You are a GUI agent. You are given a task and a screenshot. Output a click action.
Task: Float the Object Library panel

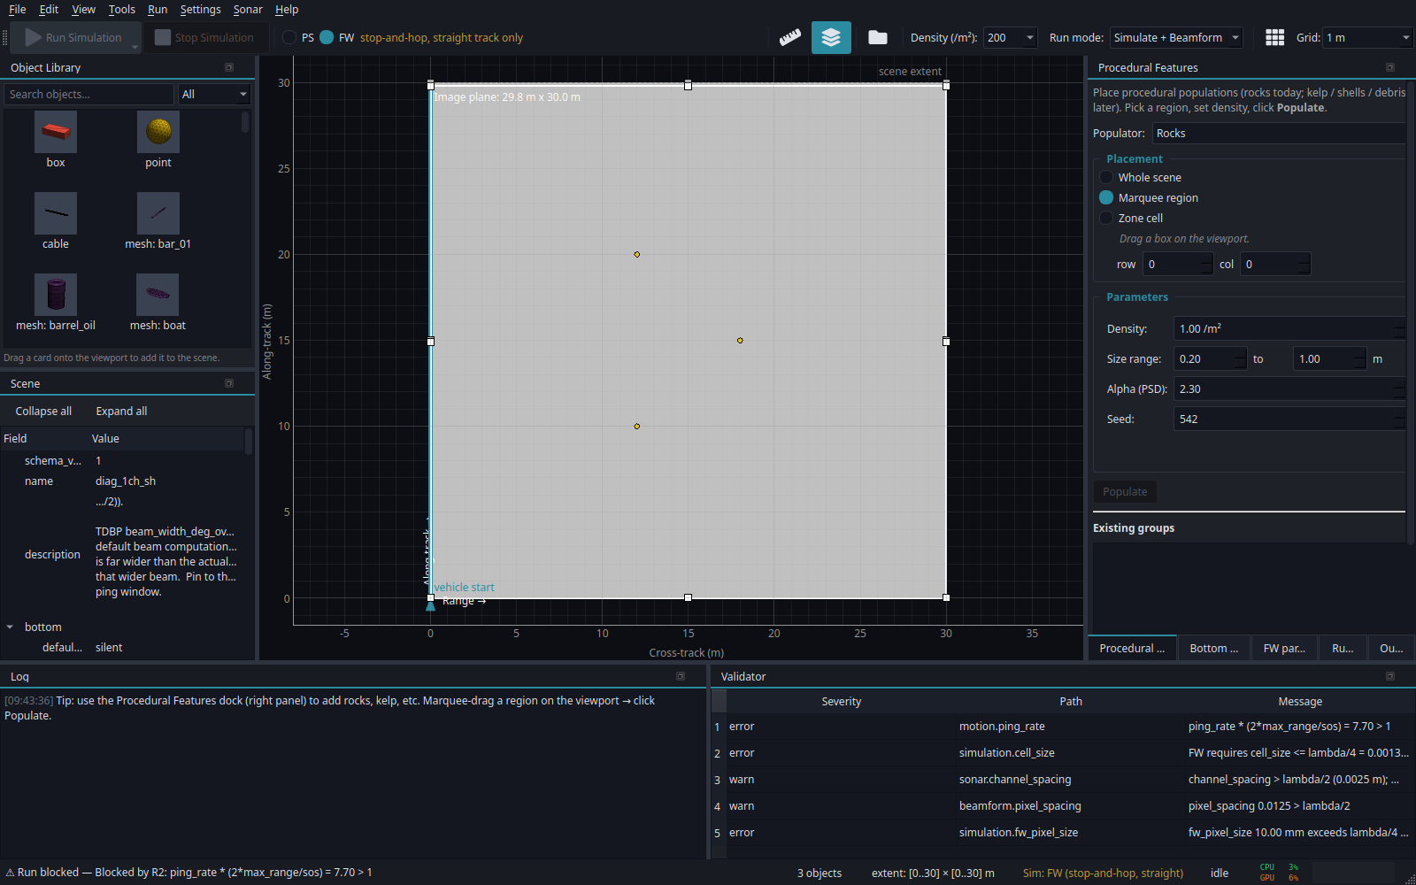229,67
